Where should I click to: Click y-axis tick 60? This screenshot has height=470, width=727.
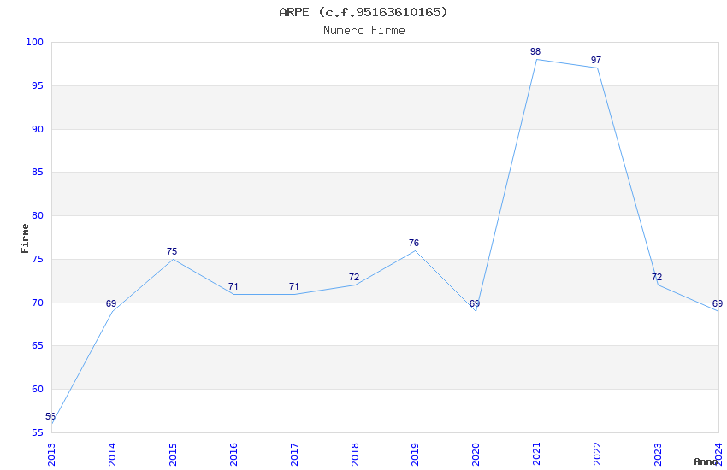pos(38,390)
